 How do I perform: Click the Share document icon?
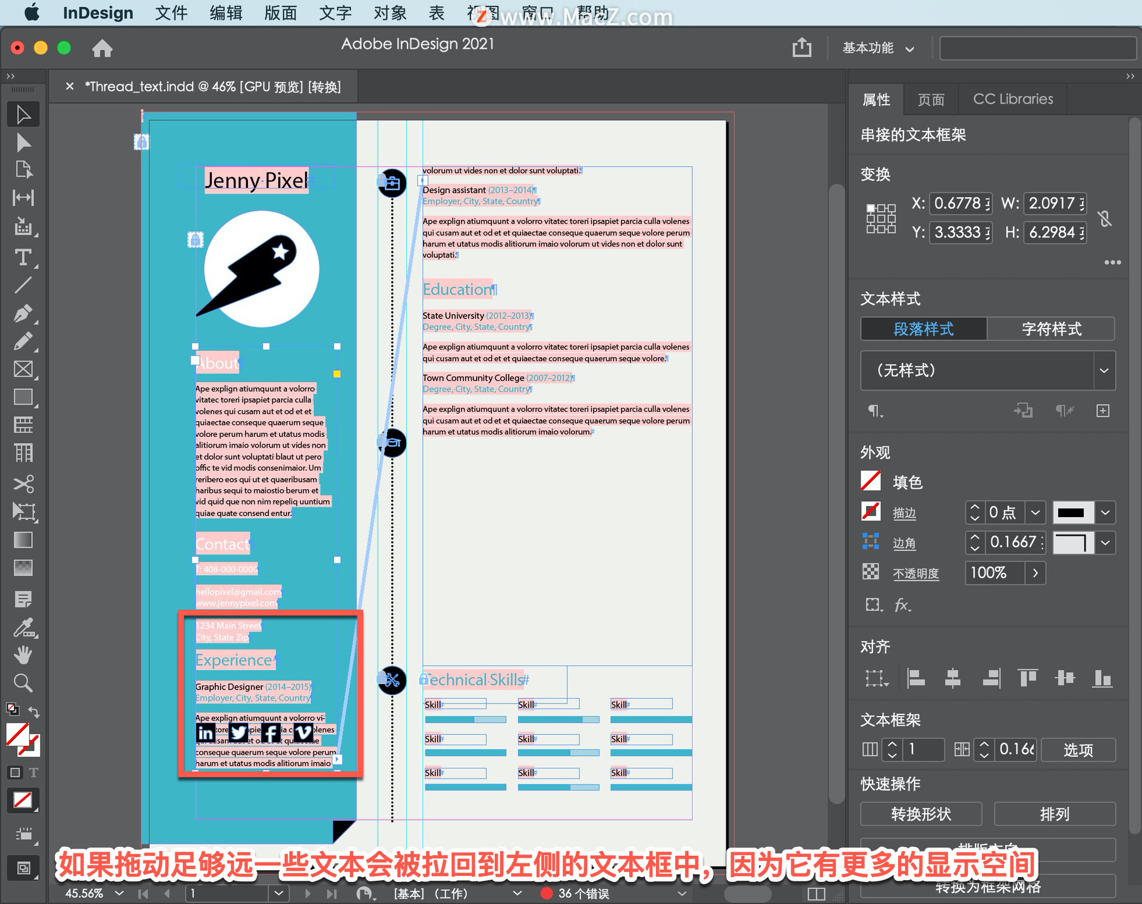802,48
